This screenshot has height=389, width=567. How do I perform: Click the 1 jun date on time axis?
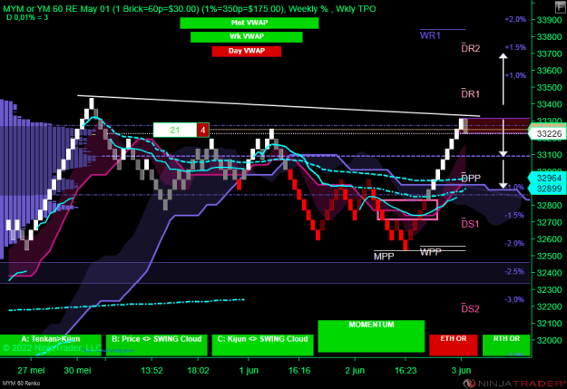click(x=249, y=371)
